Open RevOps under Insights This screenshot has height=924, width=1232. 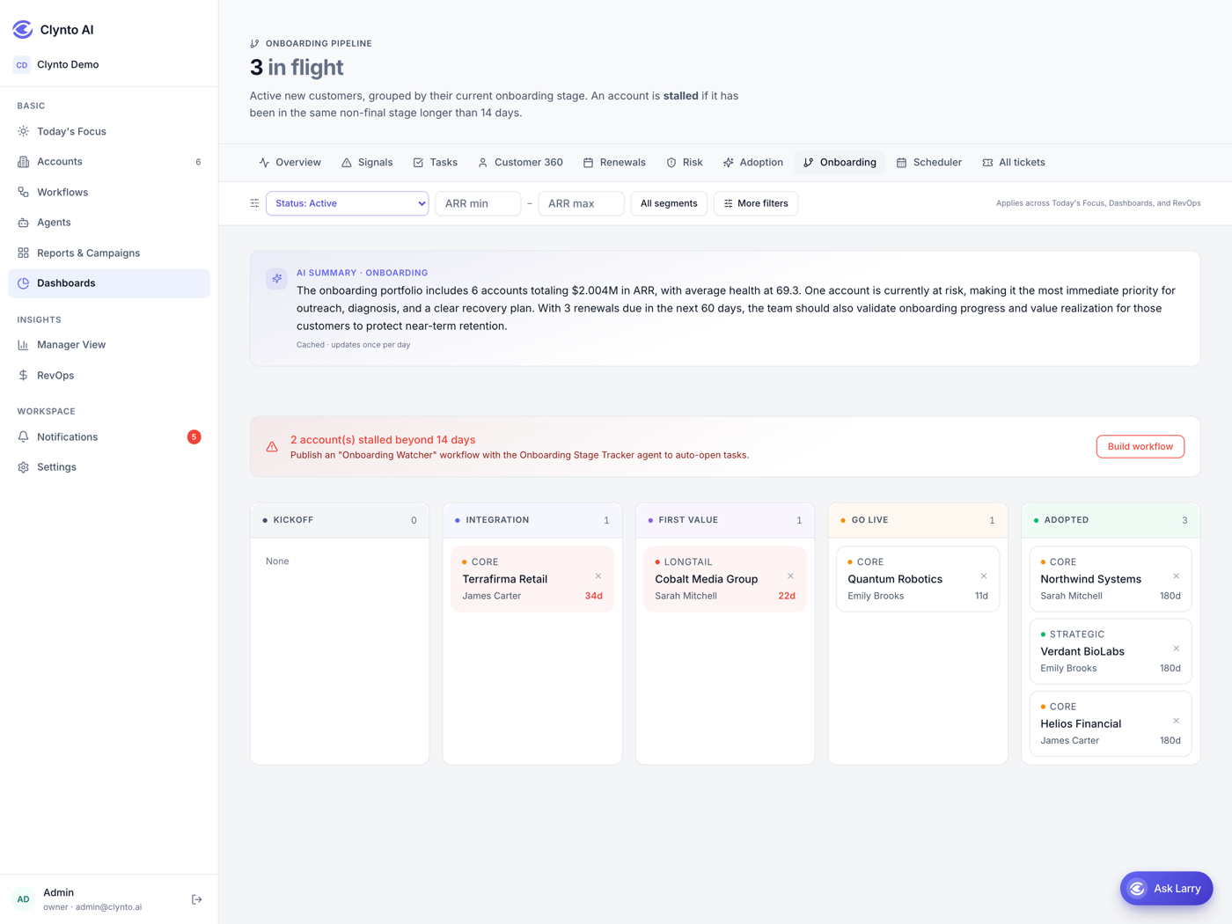click(109, 375)
